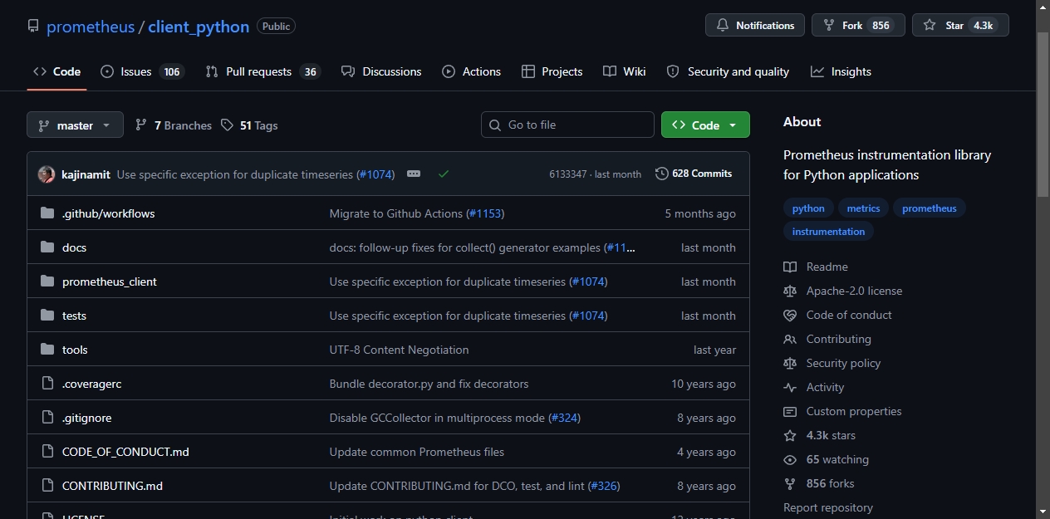
Task: Click file icon beside .coveragerc
Action: tap(47, 384)
